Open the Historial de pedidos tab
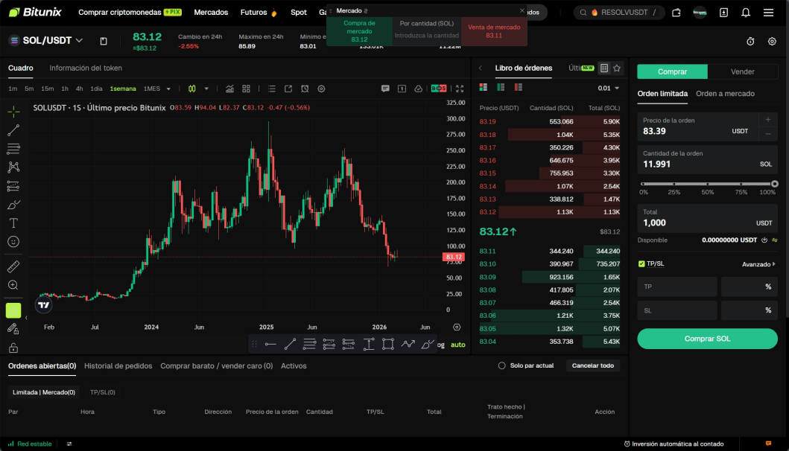Viewport: 789px width, 451px height. 118,366
